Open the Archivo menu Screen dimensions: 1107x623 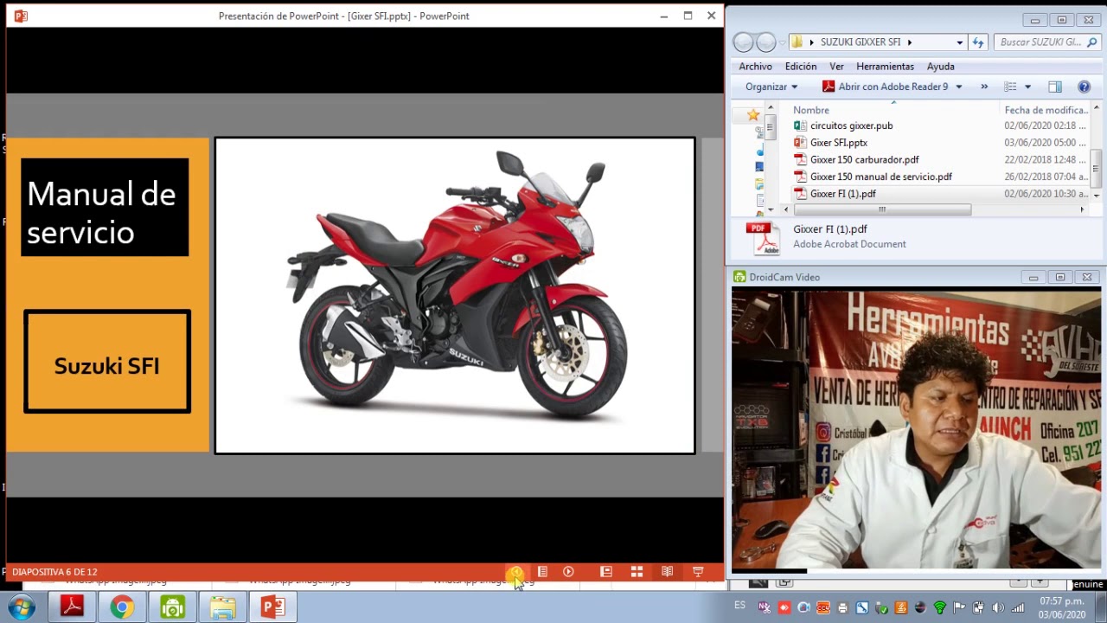755,67
